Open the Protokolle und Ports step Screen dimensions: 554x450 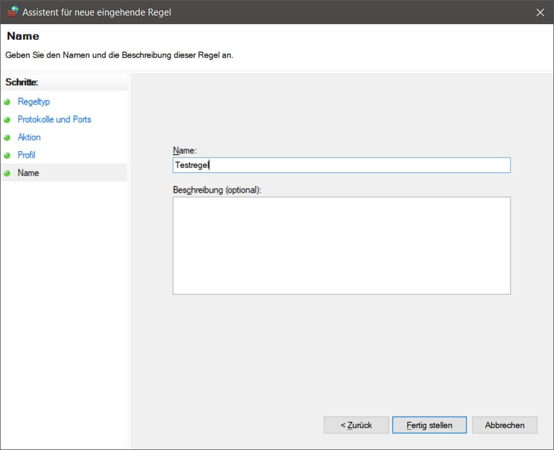point(54,120)
